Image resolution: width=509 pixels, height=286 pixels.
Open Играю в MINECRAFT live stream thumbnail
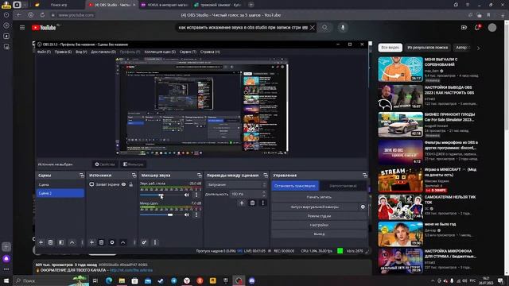[400, 180]
